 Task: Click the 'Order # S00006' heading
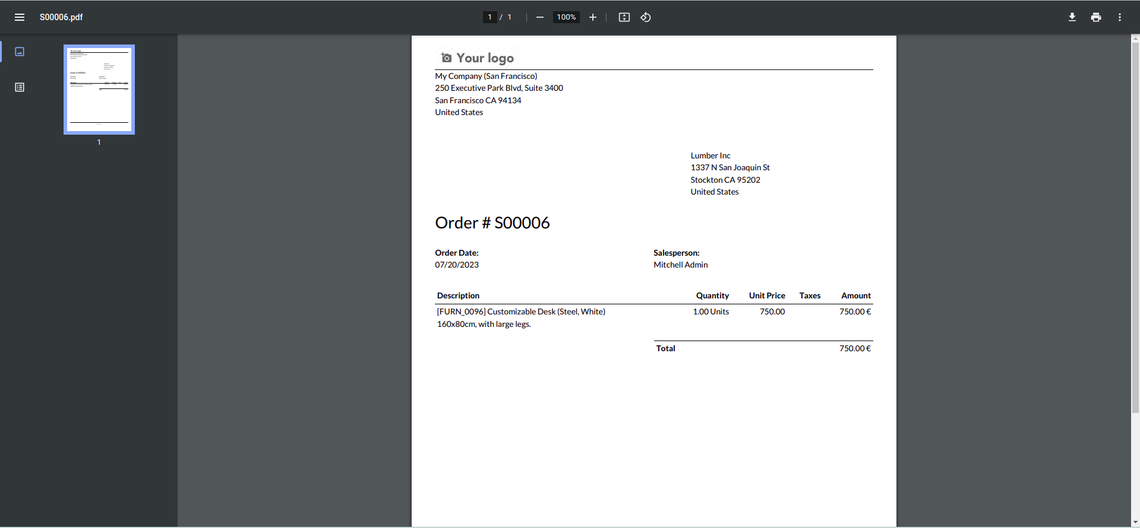(492, 222)
